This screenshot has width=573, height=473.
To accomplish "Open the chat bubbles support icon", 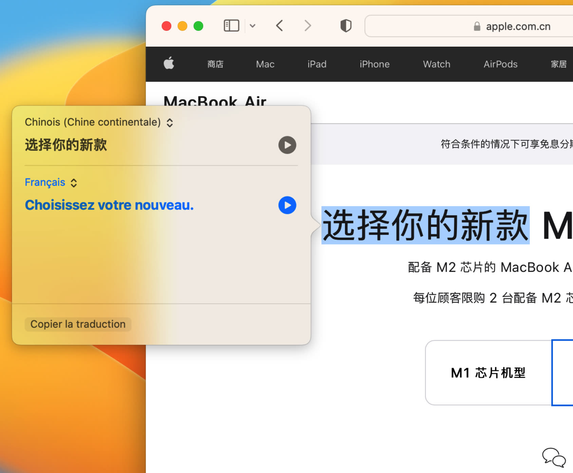I will coord(554,457).
